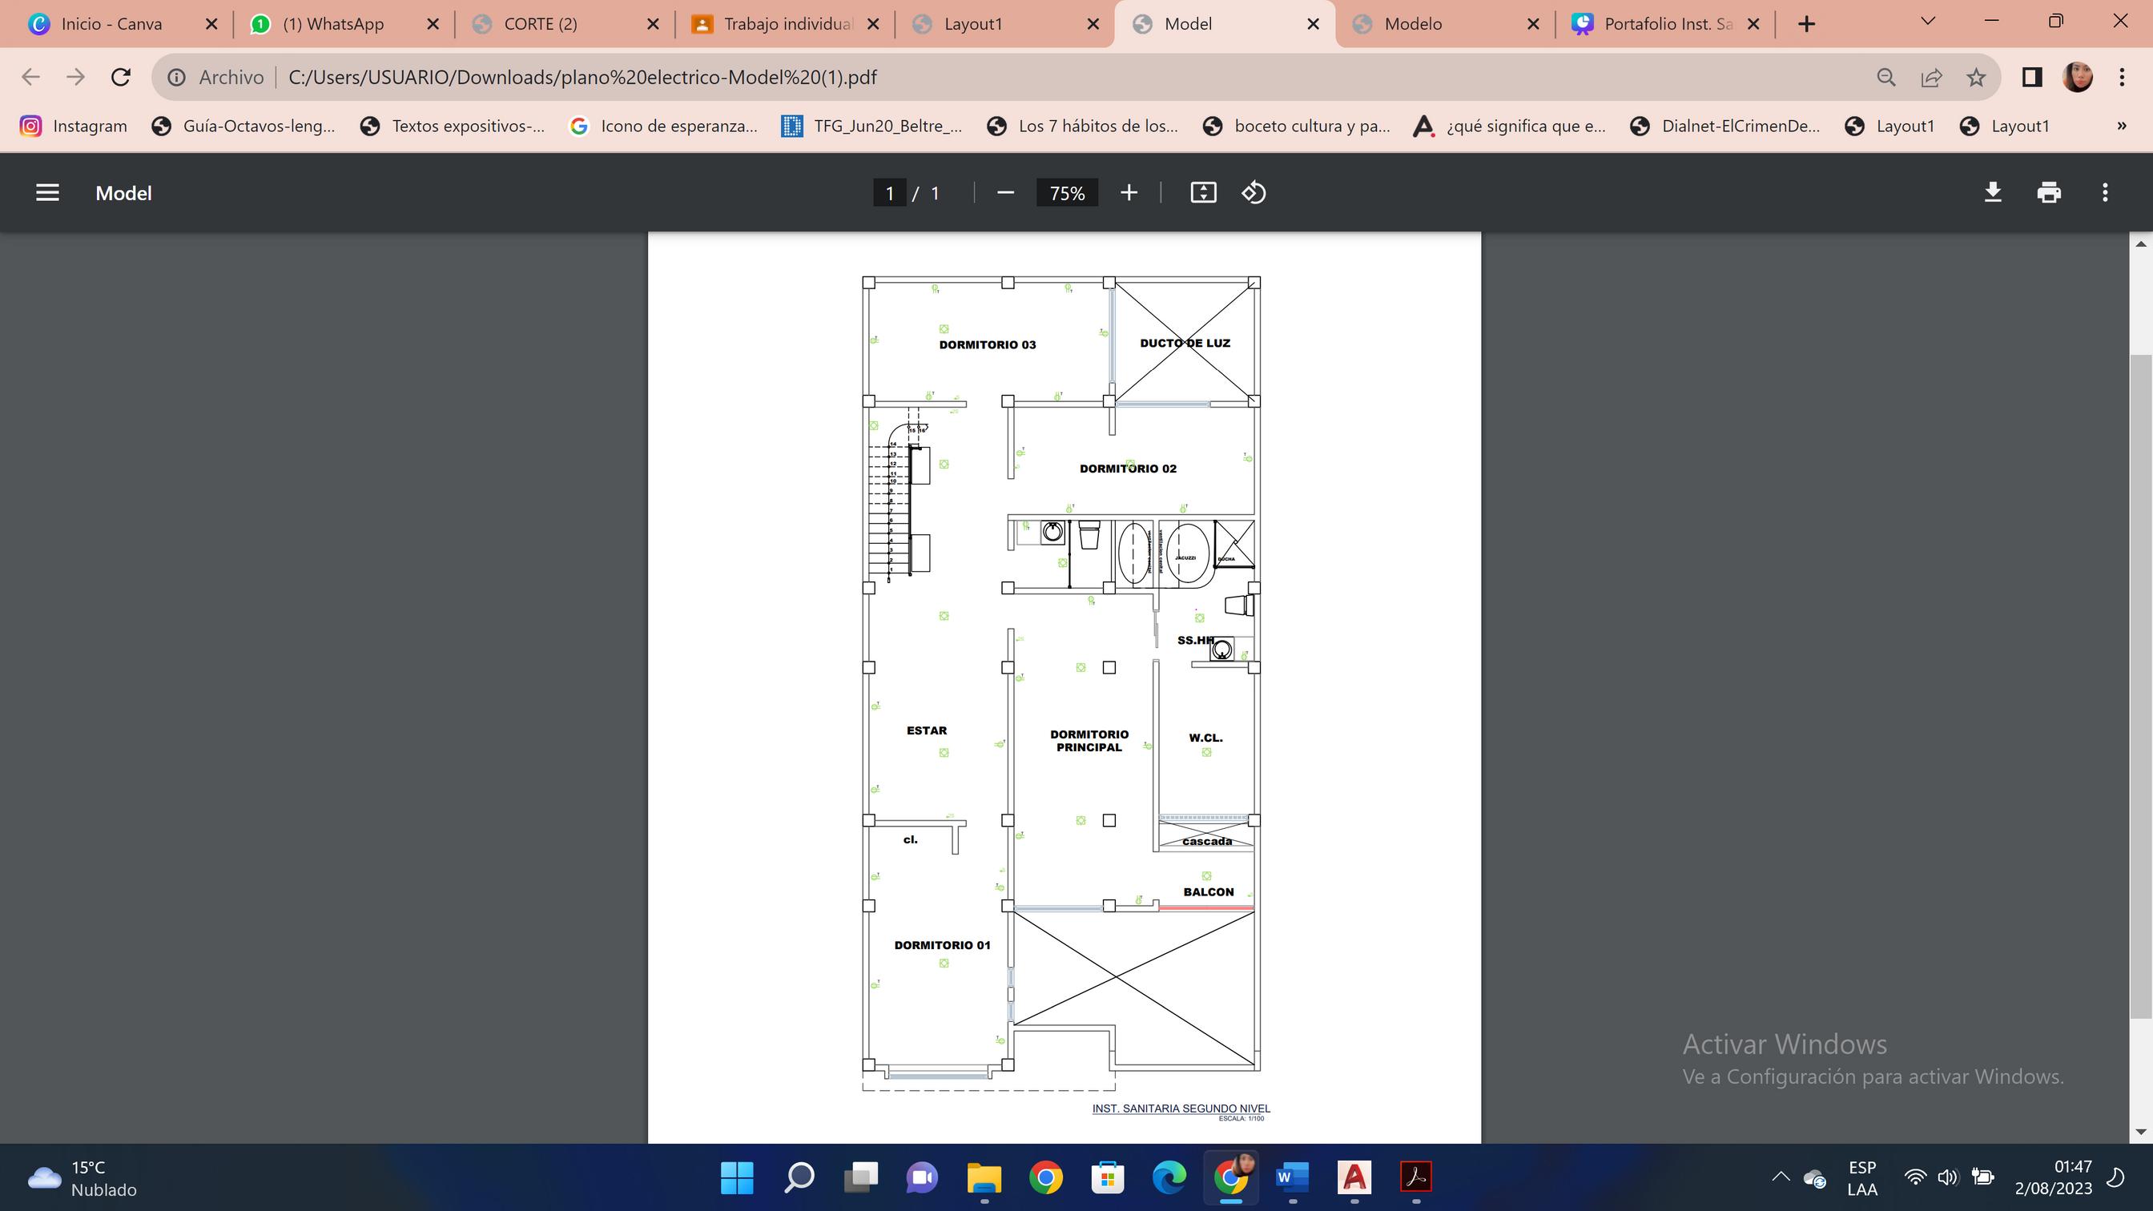Toggle the PDF sidebar hamburger menu
The width and height of the screenshot is (2153, 1211).
coord(47,193)
